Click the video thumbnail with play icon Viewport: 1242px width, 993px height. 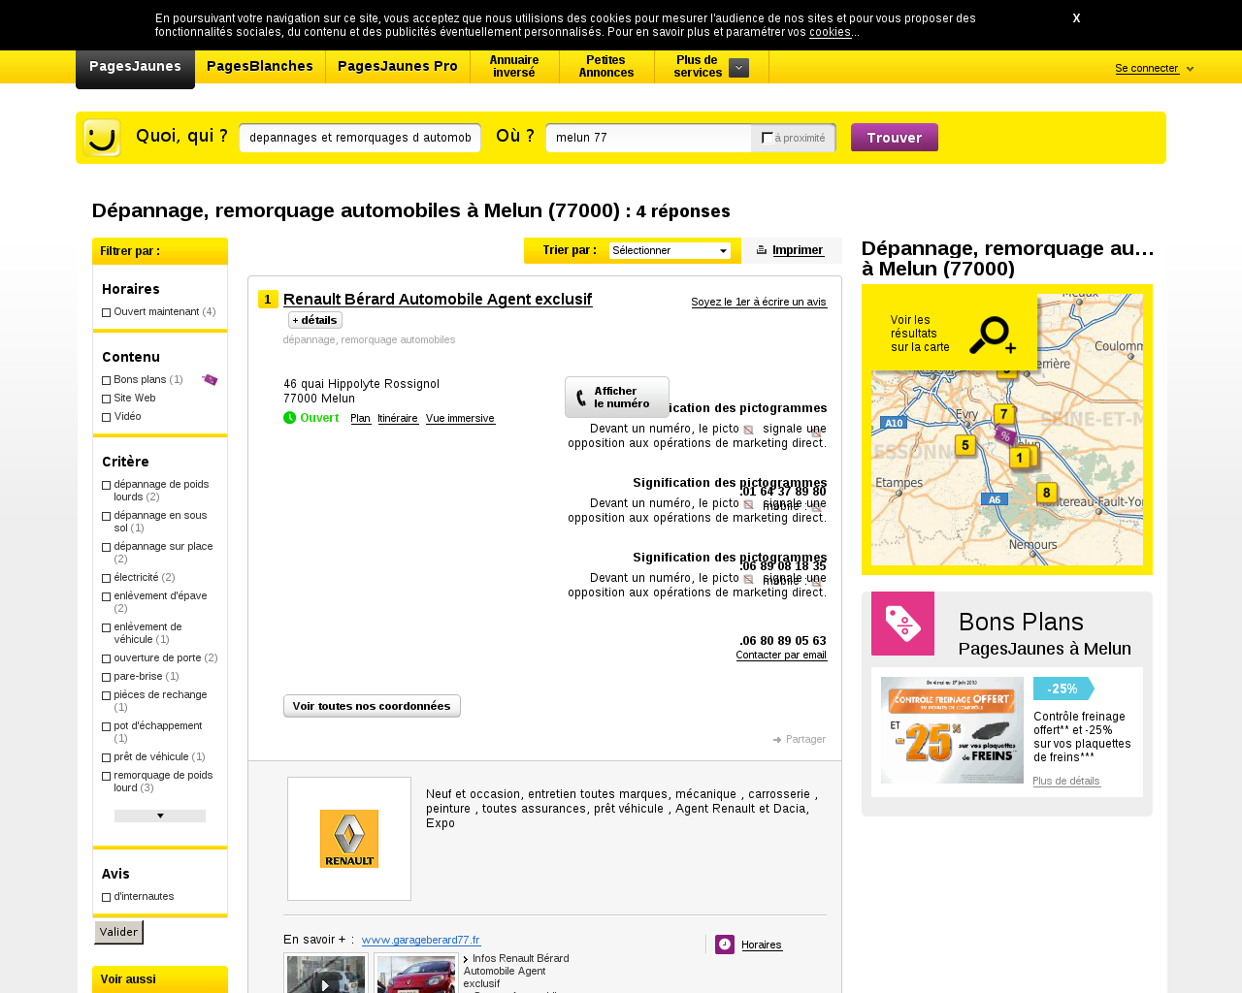click(326, 974)
